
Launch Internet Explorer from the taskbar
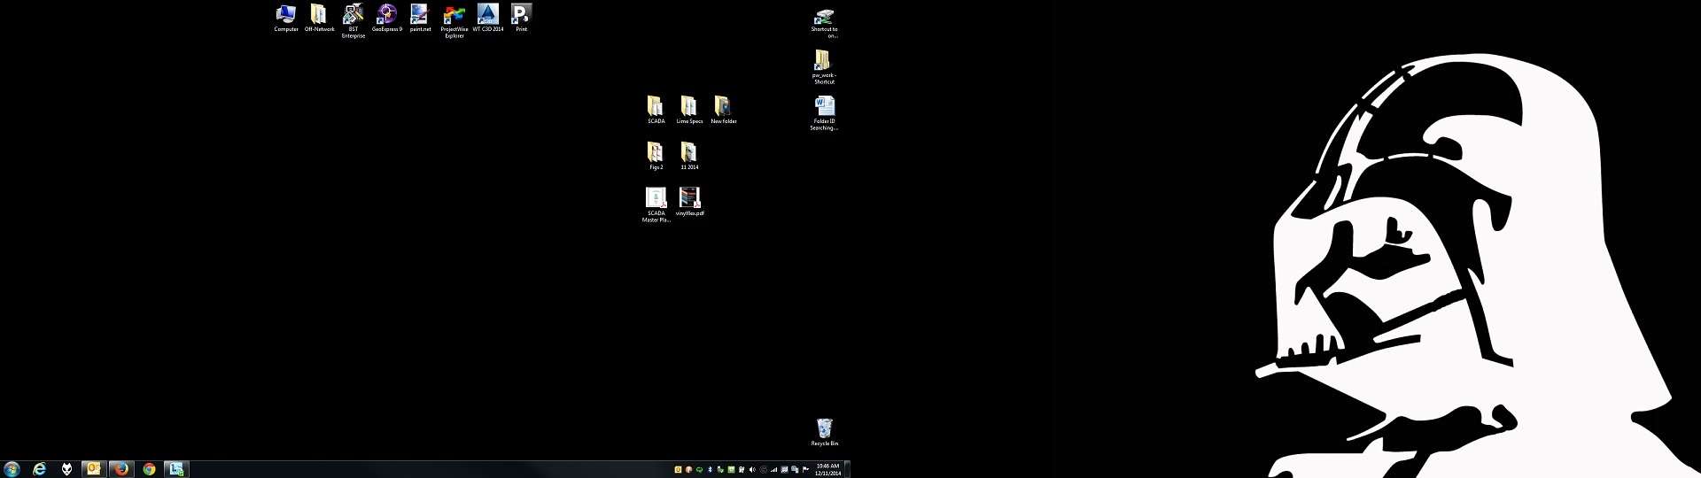[x=39, y=469]
